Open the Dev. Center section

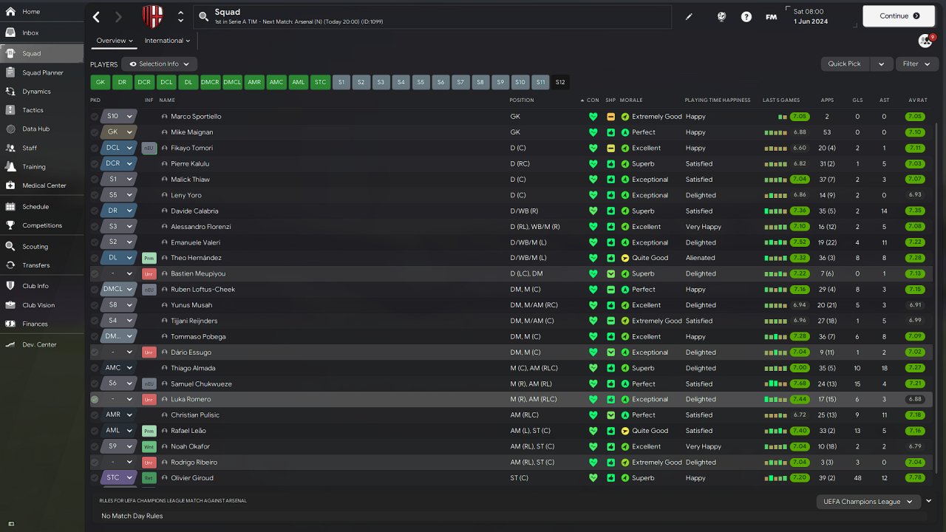click(41, 344)
